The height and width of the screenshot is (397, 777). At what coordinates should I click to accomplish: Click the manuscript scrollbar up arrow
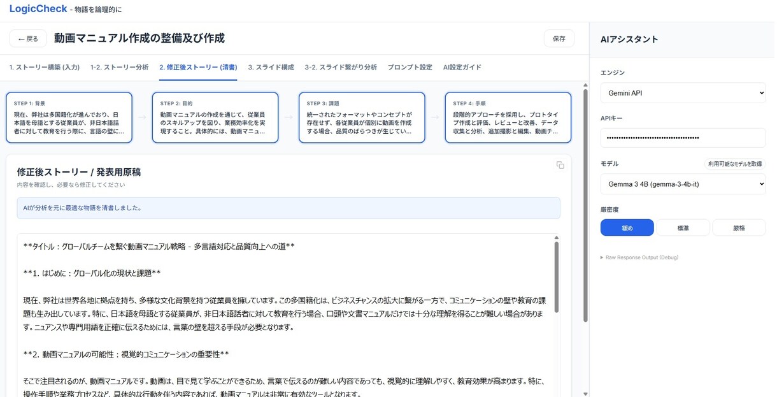pos(556,237)
